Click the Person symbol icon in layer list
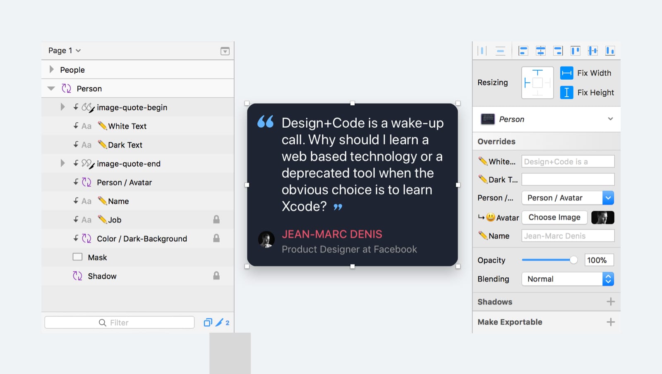Image resolution: width=662 pixels, height=374 pixels. coord(66,88)
